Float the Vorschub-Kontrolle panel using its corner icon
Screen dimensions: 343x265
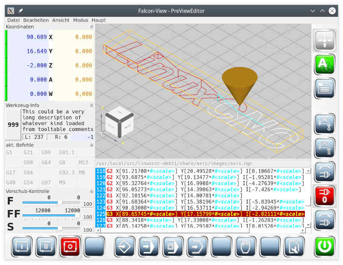click(92, 192)
